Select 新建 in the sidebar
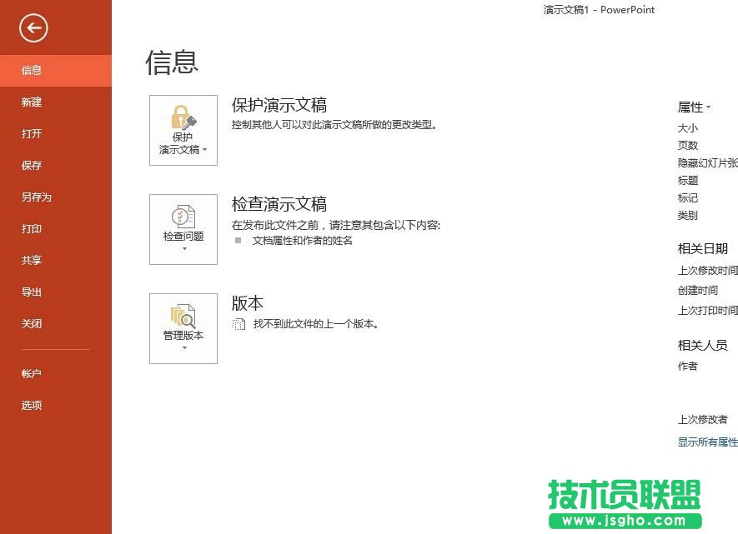Viewport: 738px width, 534px height. (x=56, y=102)
